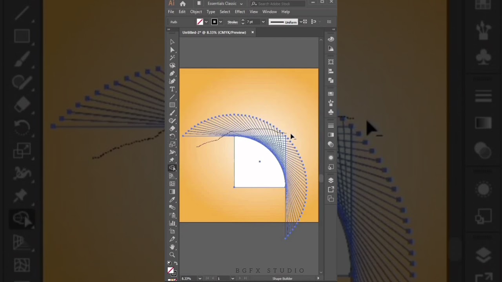Select the Hand tool
This screenshot has width=502, height=282.
pos(172,247)
